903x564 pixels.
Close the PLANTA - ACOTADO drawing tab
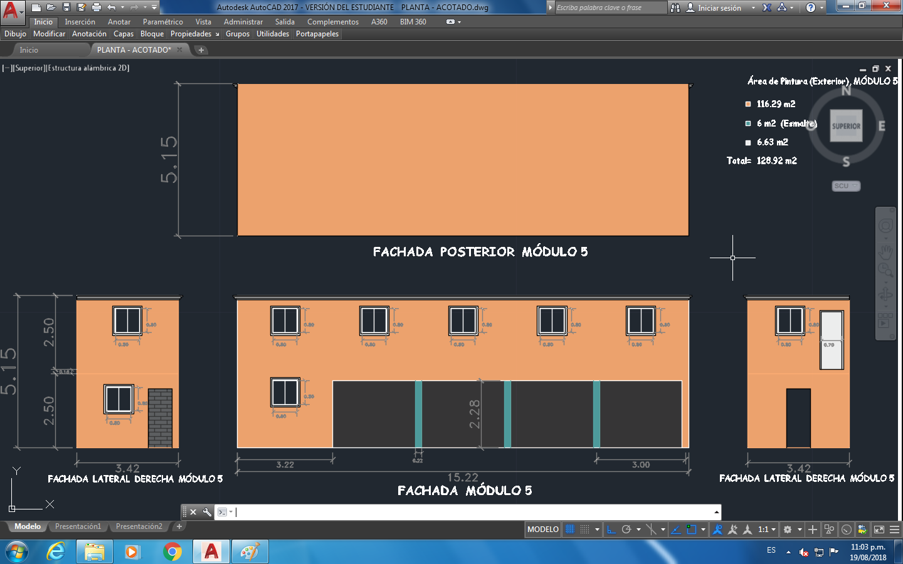(x=180, y=50)
